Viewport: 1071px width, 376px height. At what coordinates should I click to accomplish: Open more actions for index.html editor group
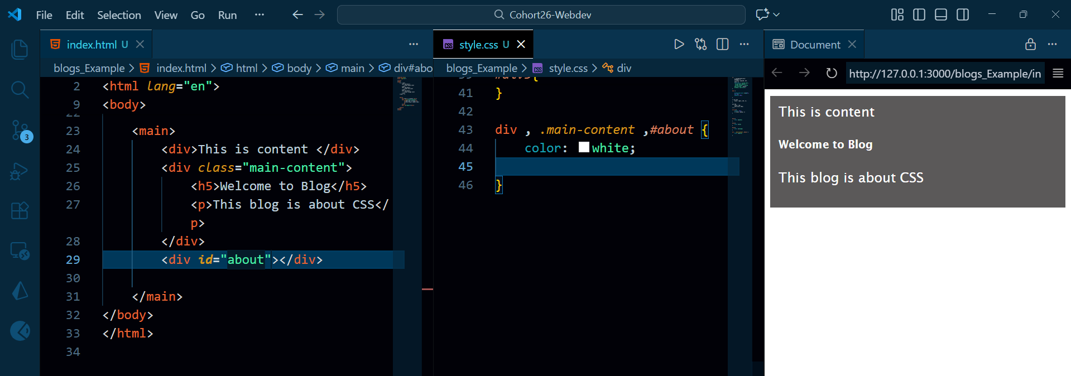click(x=414, y=44)
